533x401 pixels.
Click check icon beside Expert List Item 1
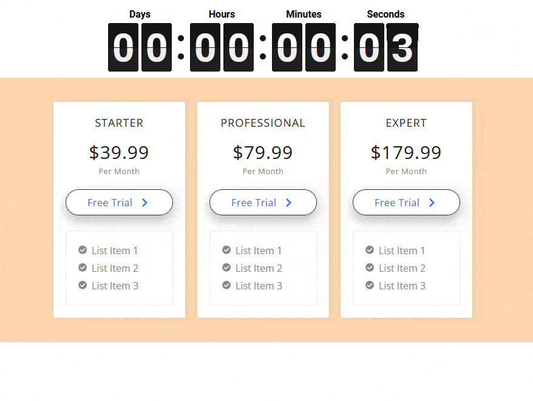click(x=370, y=250)
